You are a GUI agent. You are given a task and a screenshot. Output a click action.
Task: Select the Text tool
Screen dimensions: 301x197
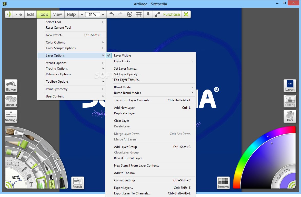31,184
